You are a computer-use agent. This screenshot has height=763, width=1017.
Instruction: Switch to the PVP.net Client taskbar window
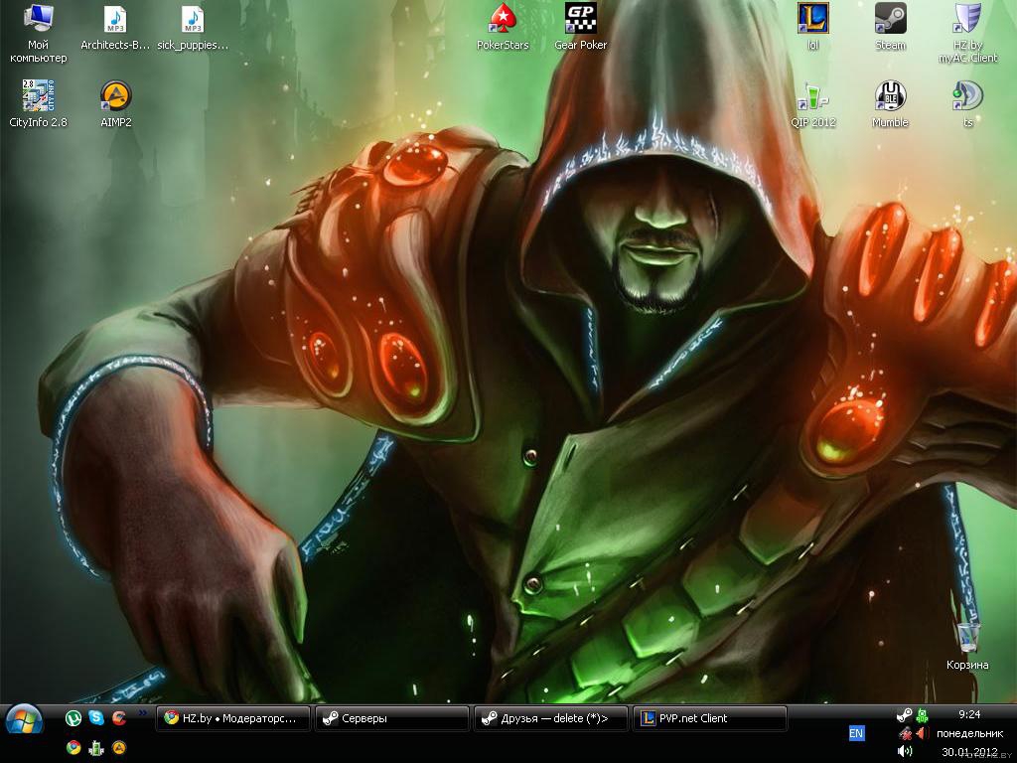(x=710, y=718)
